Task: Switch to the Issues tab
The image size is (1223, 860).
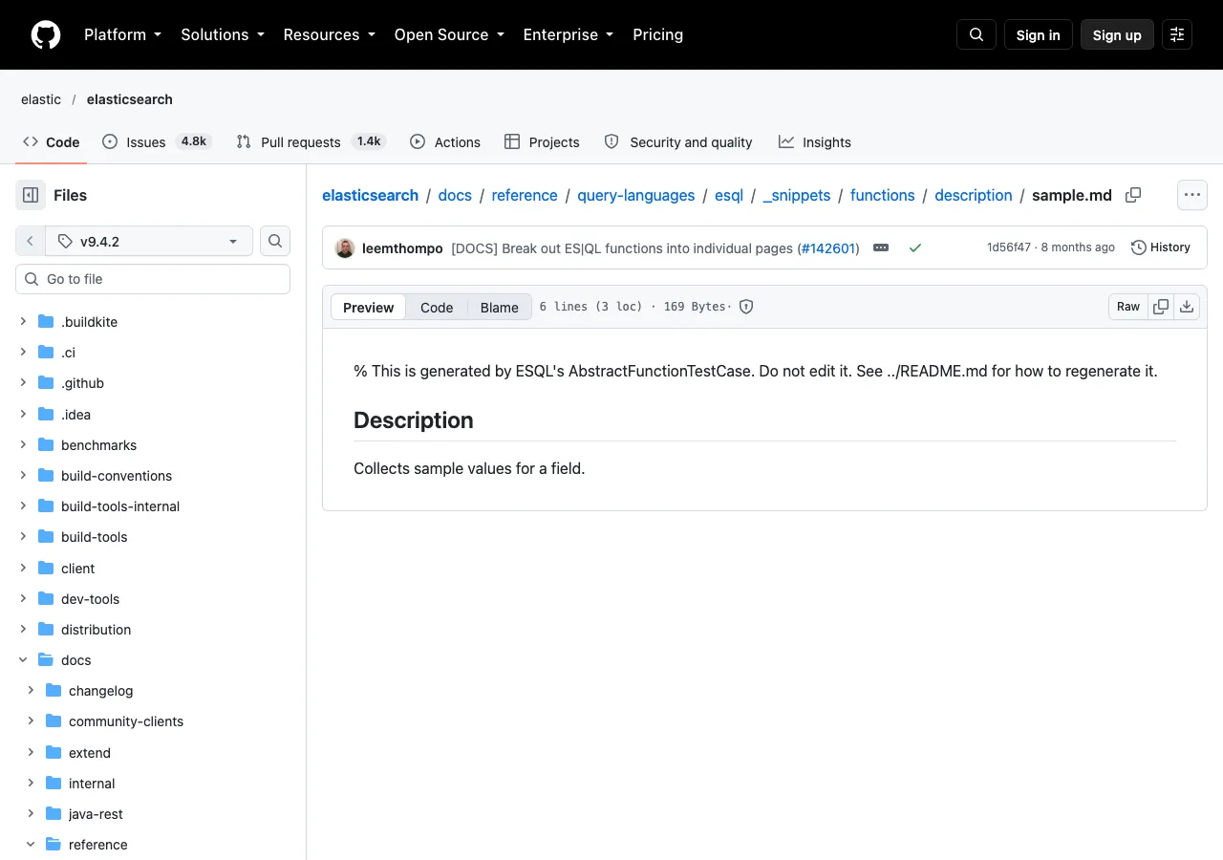Action: (157, 141)
